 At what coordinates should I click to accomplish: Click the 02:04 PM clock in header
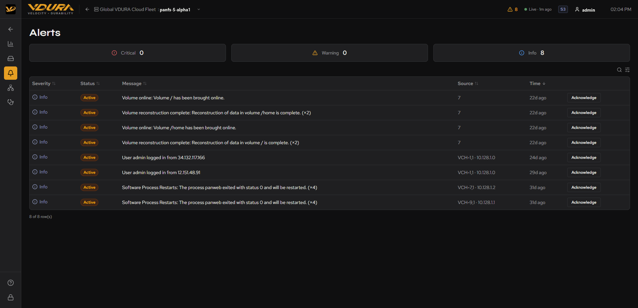(x=621, y=9)
